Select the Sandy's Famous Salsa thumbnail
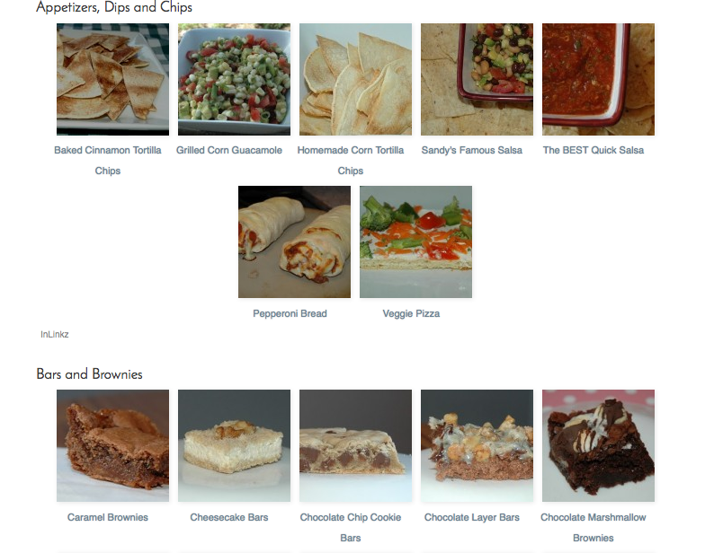 coord(477,79)
